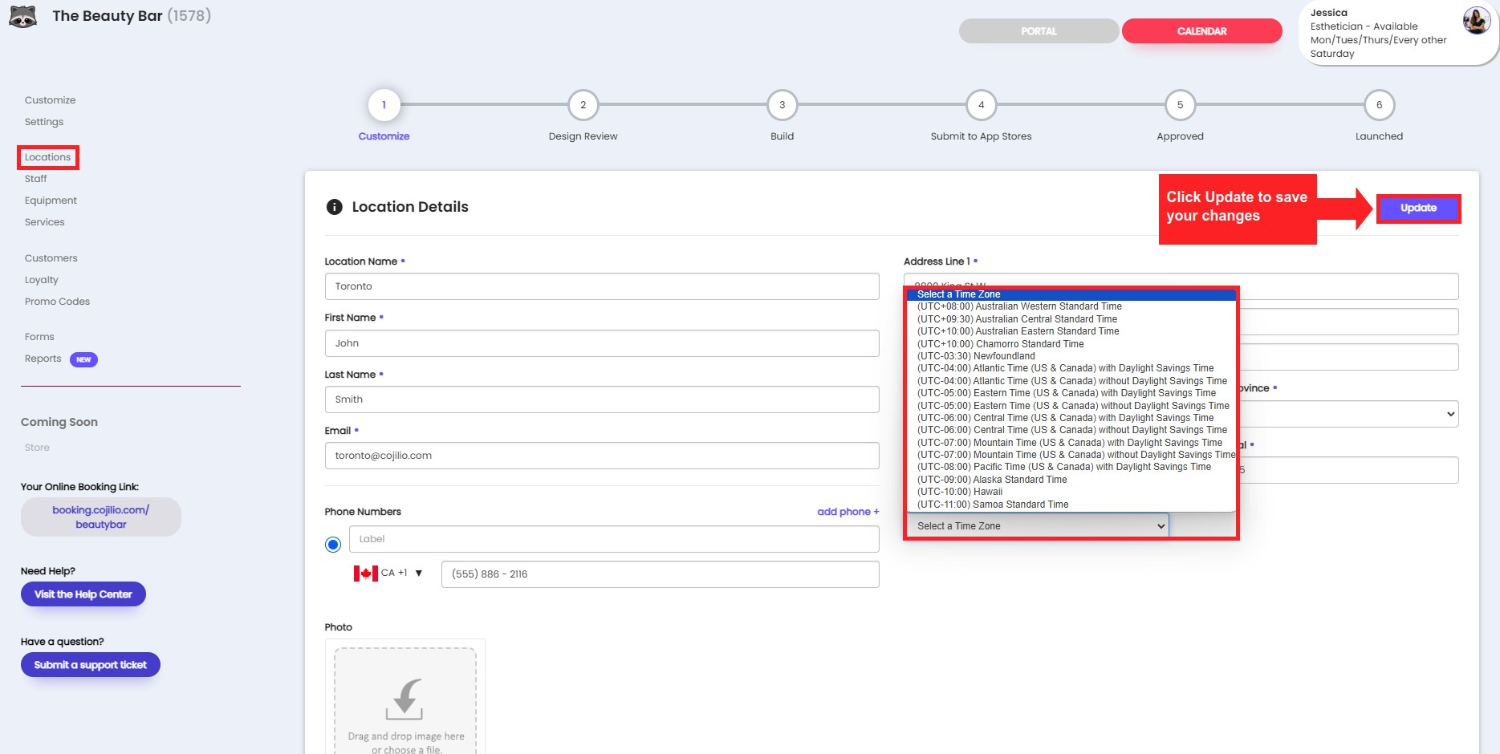Viewport: 1500px width, 754px height.
Task: Click the add phone + link
Action: pos(848,512)
